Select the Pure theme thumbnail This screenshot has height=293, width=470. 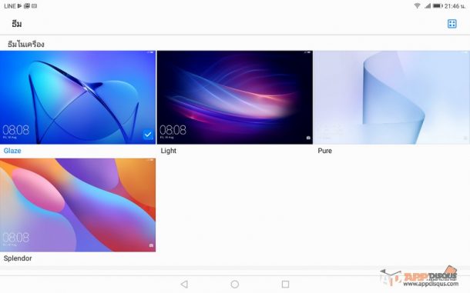click(x=391, y=97)
